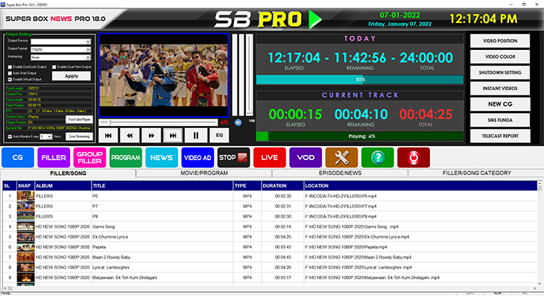
Task: Toggle Auto Start Output checkbox
Action: coord(10,73)
